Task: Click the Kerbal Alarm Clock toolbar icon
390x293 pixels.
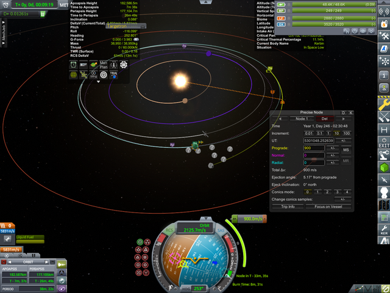Action: (x=73, y=64)
